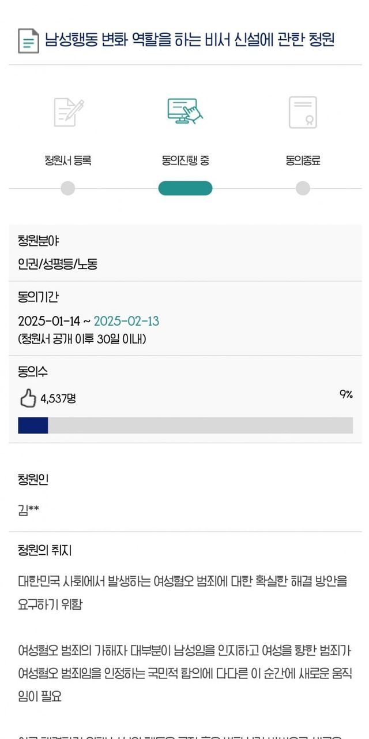Screen dimensions: 369x739
Task: Click the 동의종료 certificate icon
Action: point(303,112)
